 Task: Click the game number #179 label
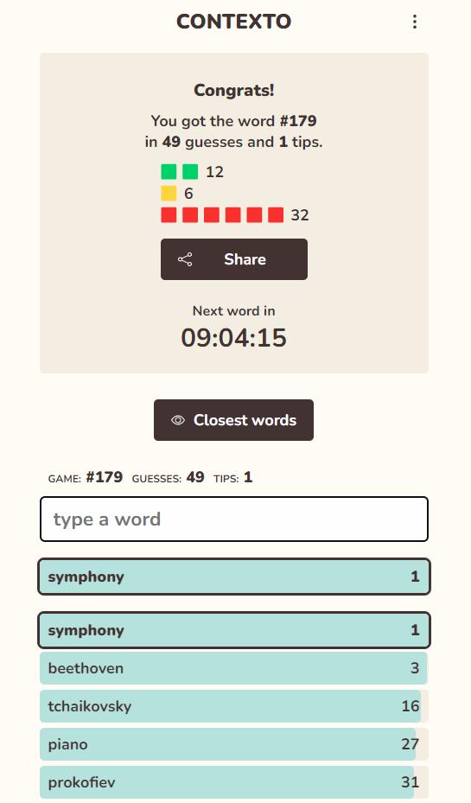click(x=104, y=477)
